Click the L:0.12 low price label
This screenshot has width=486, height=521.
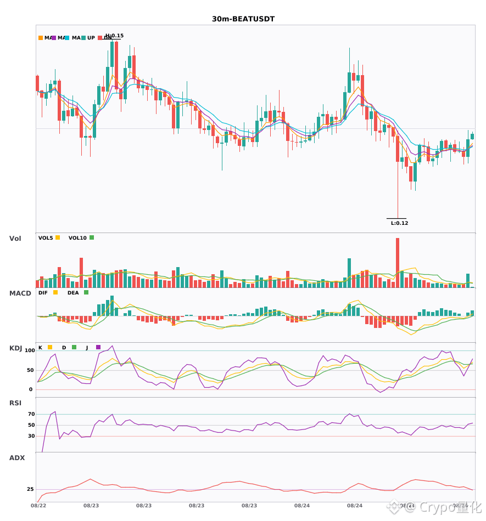399,223
